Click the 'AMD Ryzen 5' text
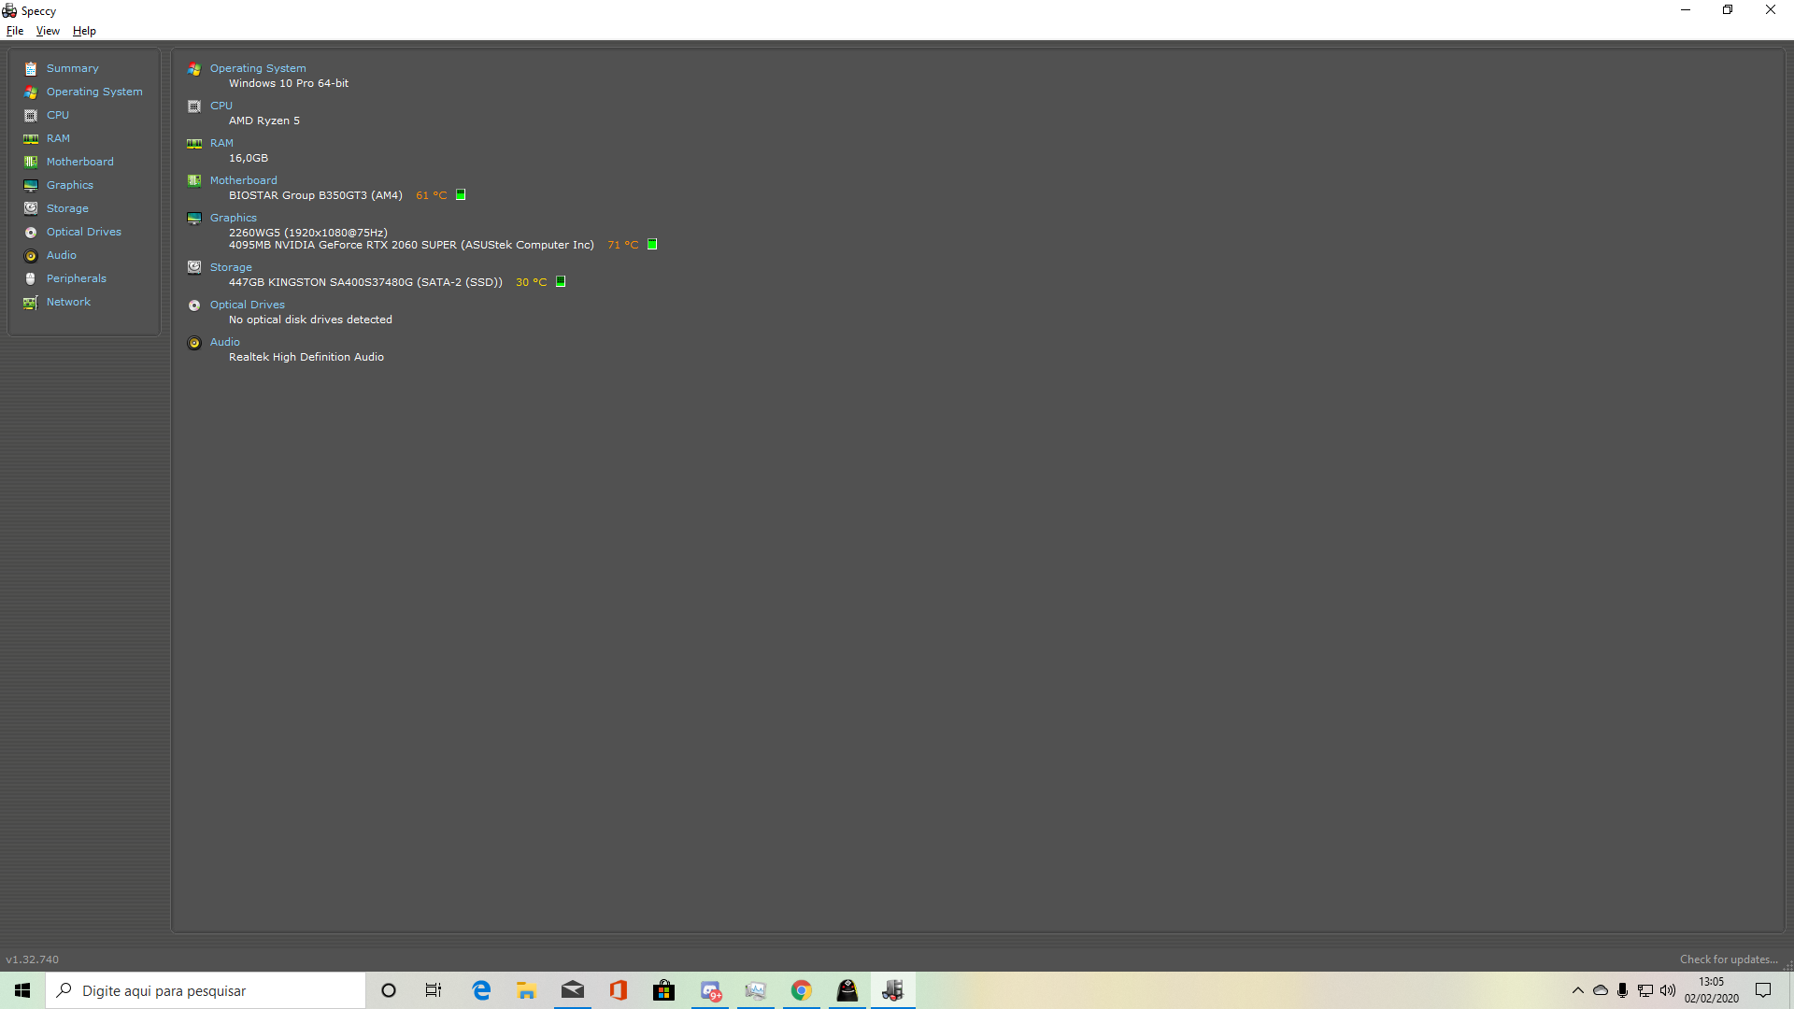1794x1009 pixels. click(x=264, y=121)
